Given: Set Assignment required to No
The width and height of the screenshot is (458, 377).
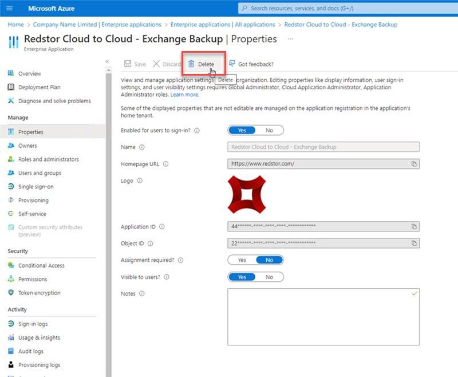Looking at the screenshot, I should [x=269, y=260].
